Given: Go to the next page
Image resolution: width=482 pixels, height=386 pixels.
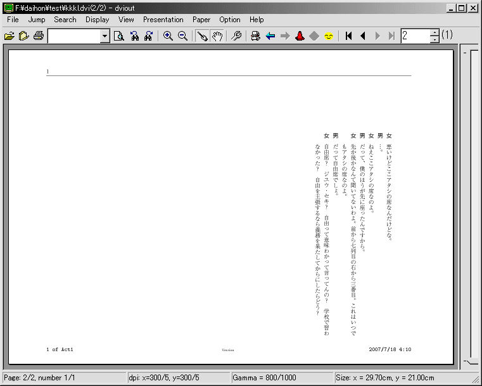Looking at the screenshot, I should 377,36.
